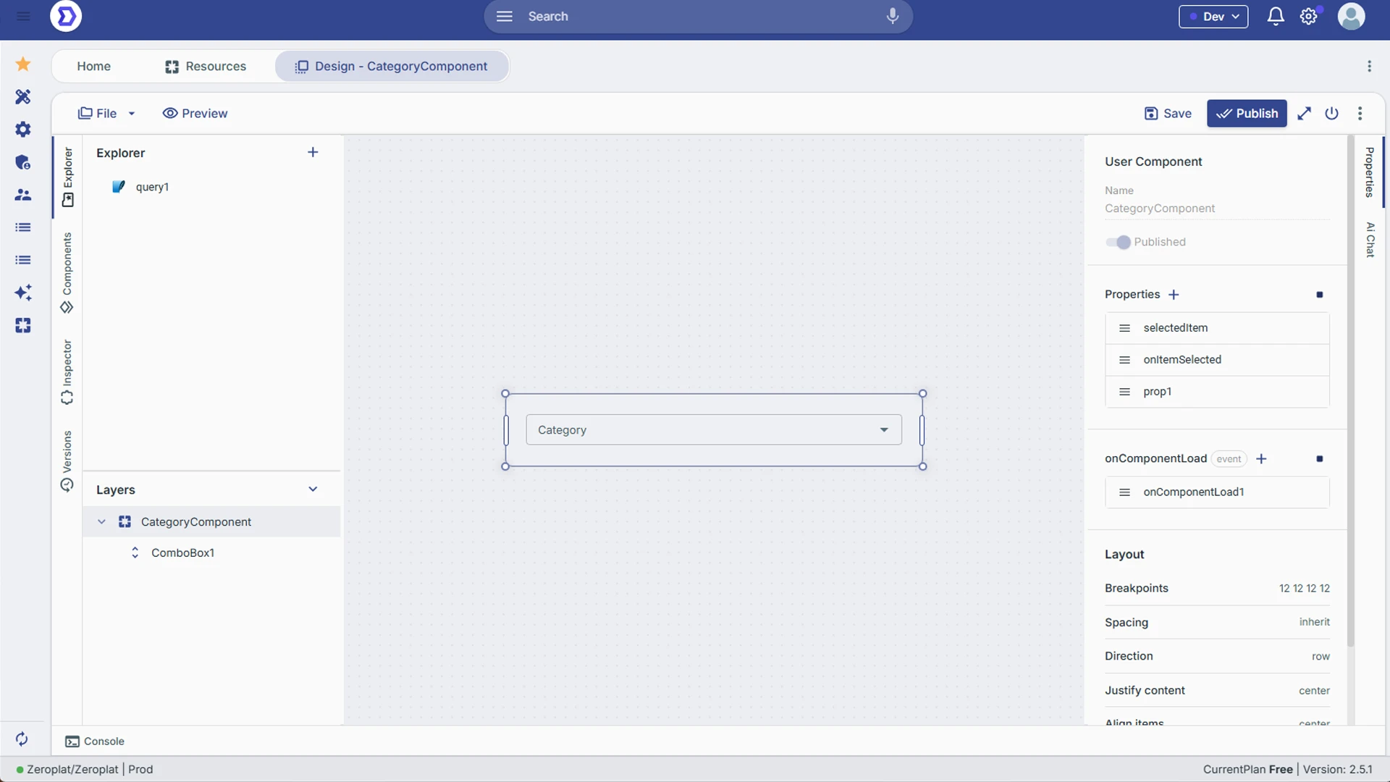Open the notifications bell
The width and height of the screenshot is (1390, 782).
(x=1276, y=16)
